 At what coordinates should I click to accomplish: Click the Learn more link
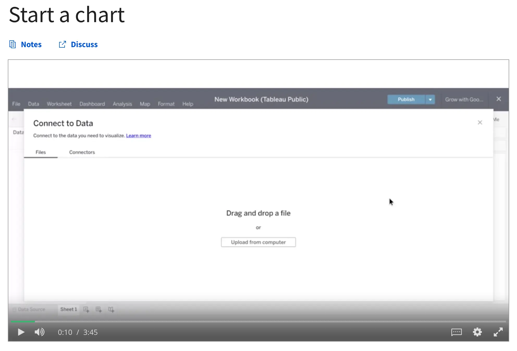[138, 135]
